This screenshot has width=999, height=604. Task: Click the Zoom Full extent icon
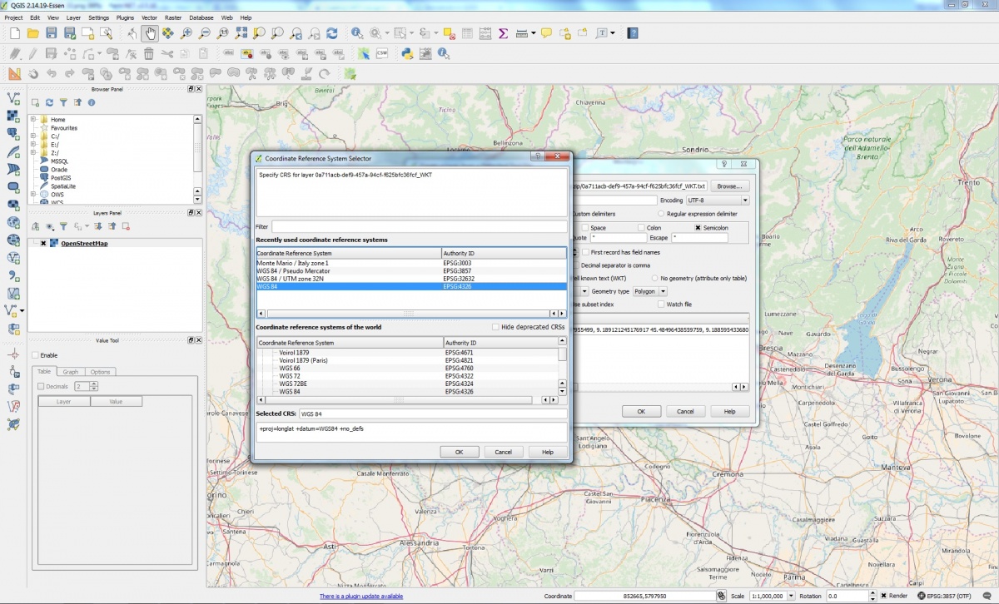(x=241, y=33)
